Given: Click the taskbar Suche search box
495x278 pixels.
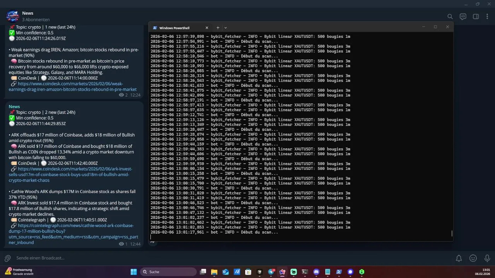Looking at the screenshot, I should [168, 272].
